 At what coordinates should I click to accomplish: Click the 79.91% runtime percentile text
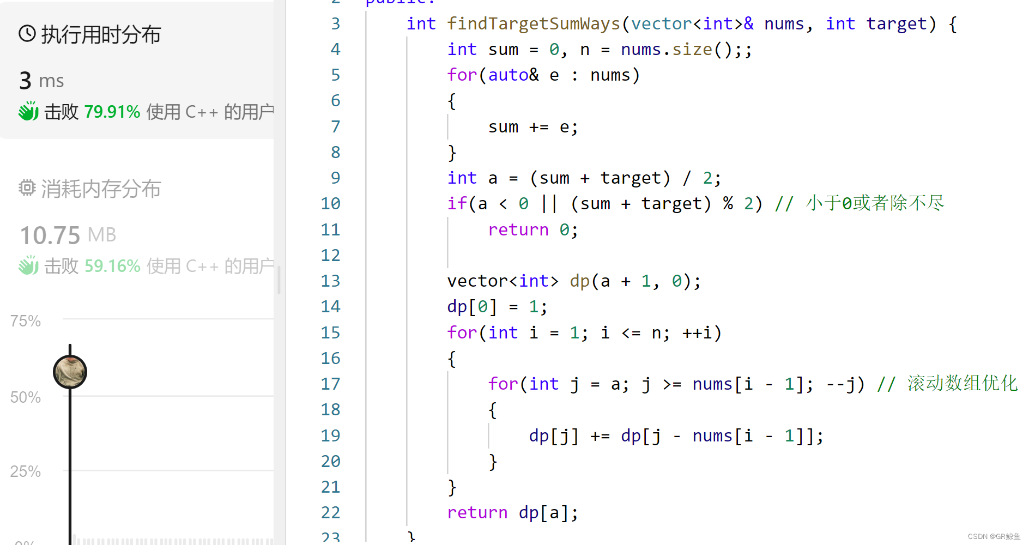click(112, 112)
